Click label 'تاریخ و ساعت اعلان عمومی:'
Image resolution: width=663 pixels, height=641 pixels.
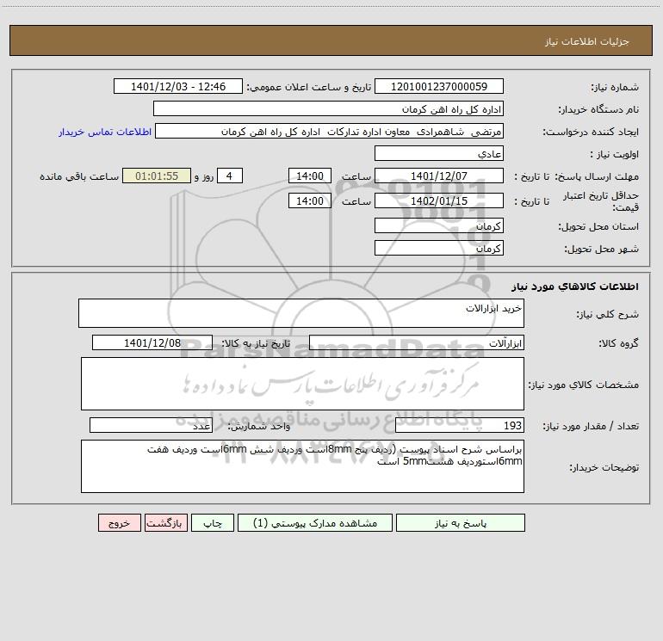click(x=309, y=88)
